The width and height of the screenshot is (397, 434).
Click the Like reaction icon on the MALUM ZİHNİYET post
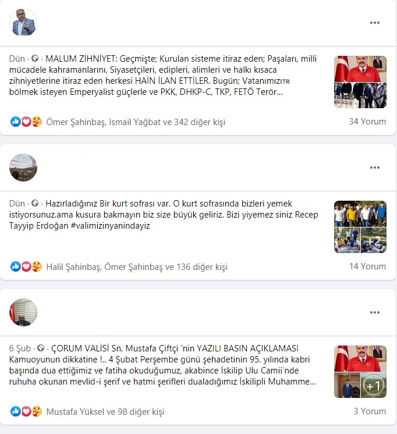click(x=16, y=122)
